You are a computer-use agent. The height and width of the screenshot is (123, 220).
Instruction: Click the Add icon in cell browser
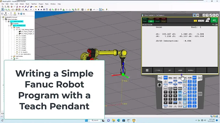tap(15, 13)
